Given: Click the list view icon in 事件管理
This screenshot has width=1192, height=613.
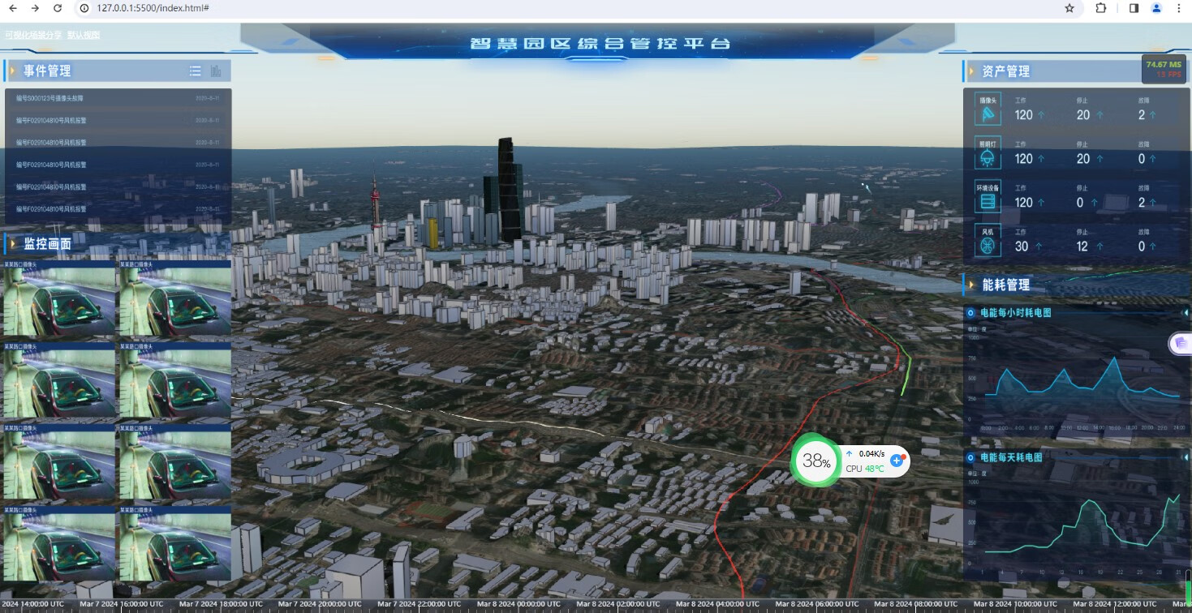Looking at the screenshot, I should (x=195, y=71).
